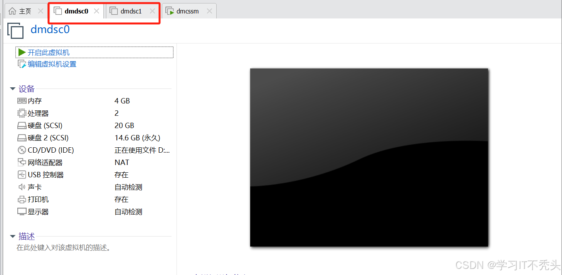The image size is (562, 275).
Task: Collapse the 描述 section
Action: 13,237
